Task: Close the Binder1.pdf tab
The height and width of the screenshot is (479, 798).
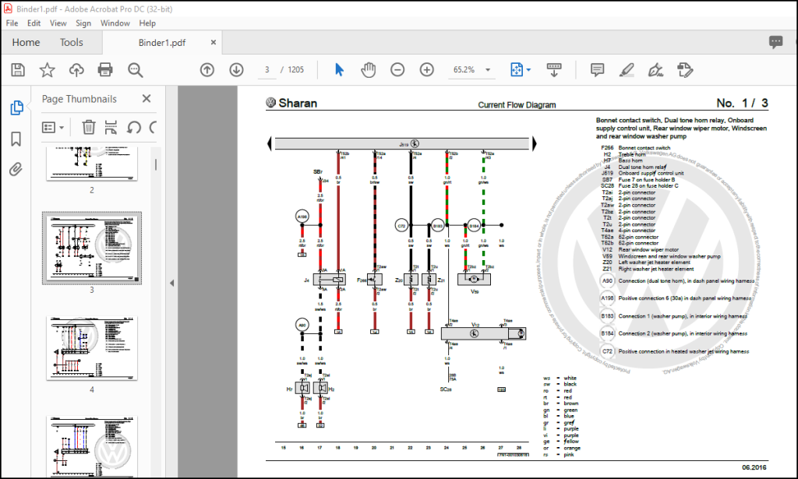Action: tap(214, 42)
